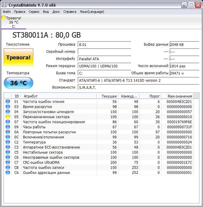Click raw value 000000000716
203x207 pixels.
179,137
